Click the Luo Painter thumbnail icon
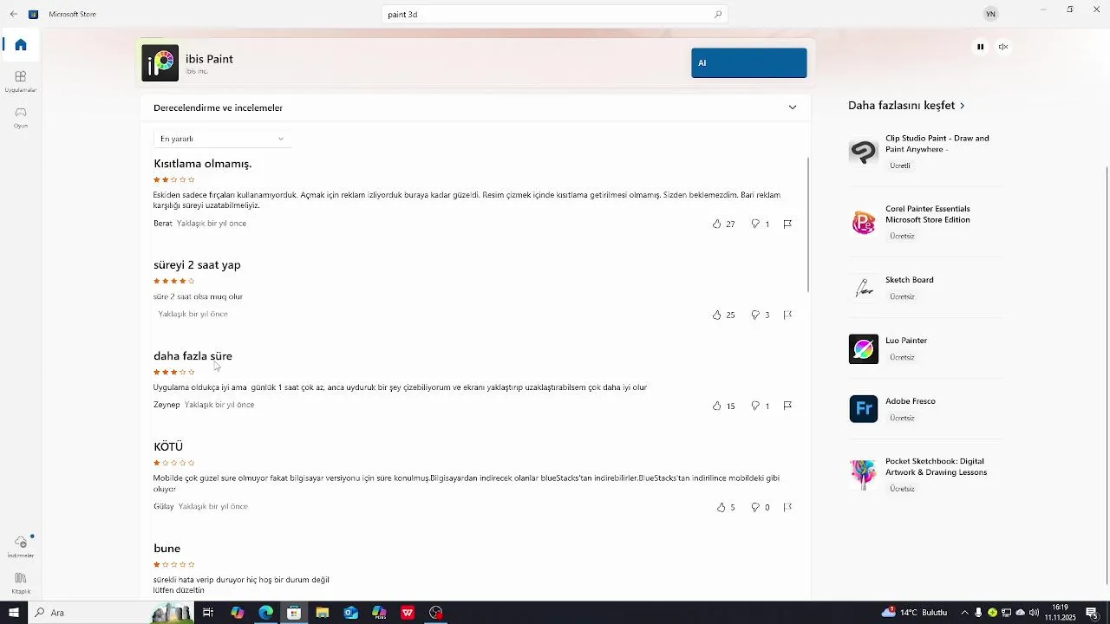1110x624 pixels. 864,348
